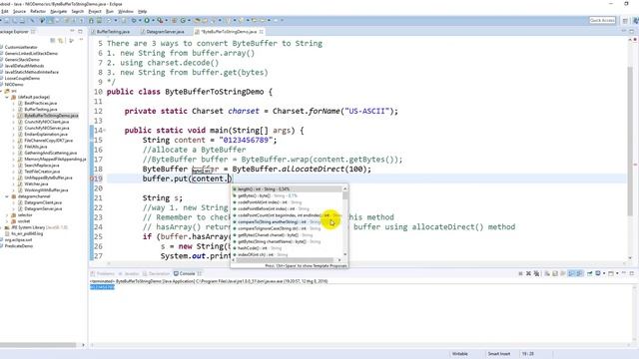Minimize the Console view
The height and width of the screenshot is (359, 639).
coord(624,273)
